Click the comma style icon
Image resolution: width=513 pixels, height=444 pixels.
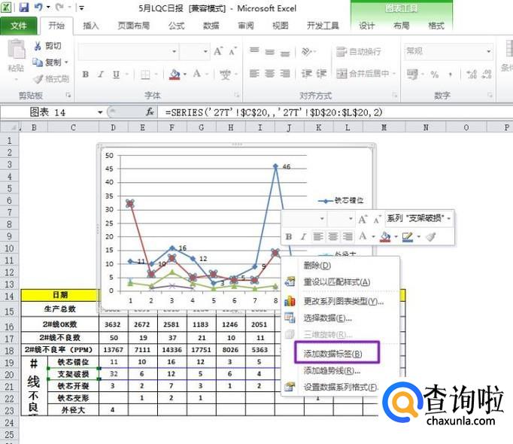click(x=450, y=75)
